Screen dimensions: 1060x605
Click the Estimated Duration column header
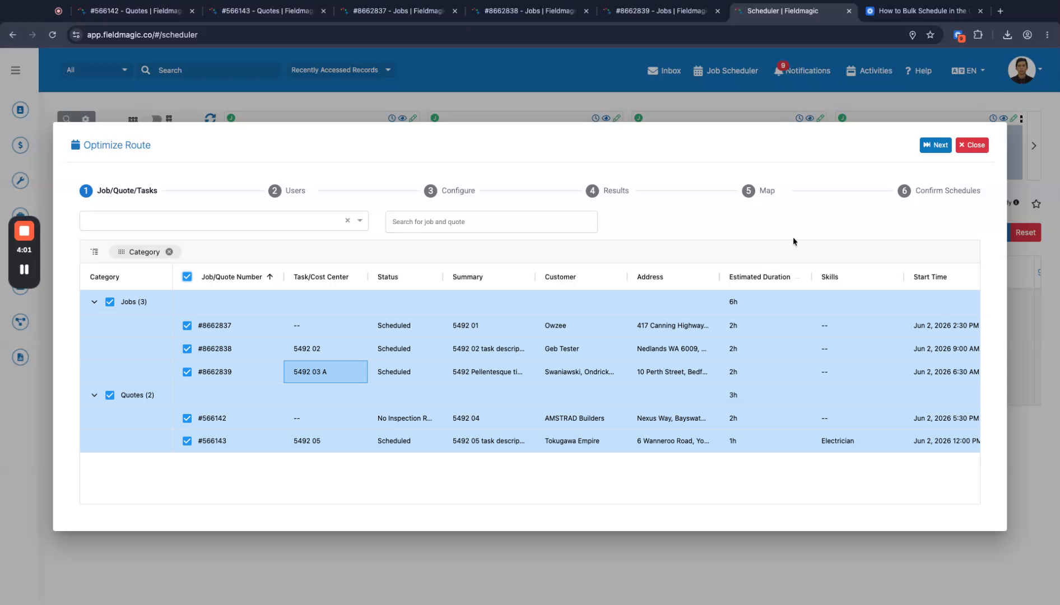[x=759, y=277]
